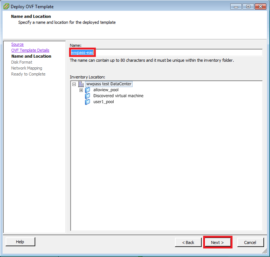Image resolution: width=270 pixels, height=257 pixels.
Task: Click the Ready to Complete step
Action: (x=29, y=74)
